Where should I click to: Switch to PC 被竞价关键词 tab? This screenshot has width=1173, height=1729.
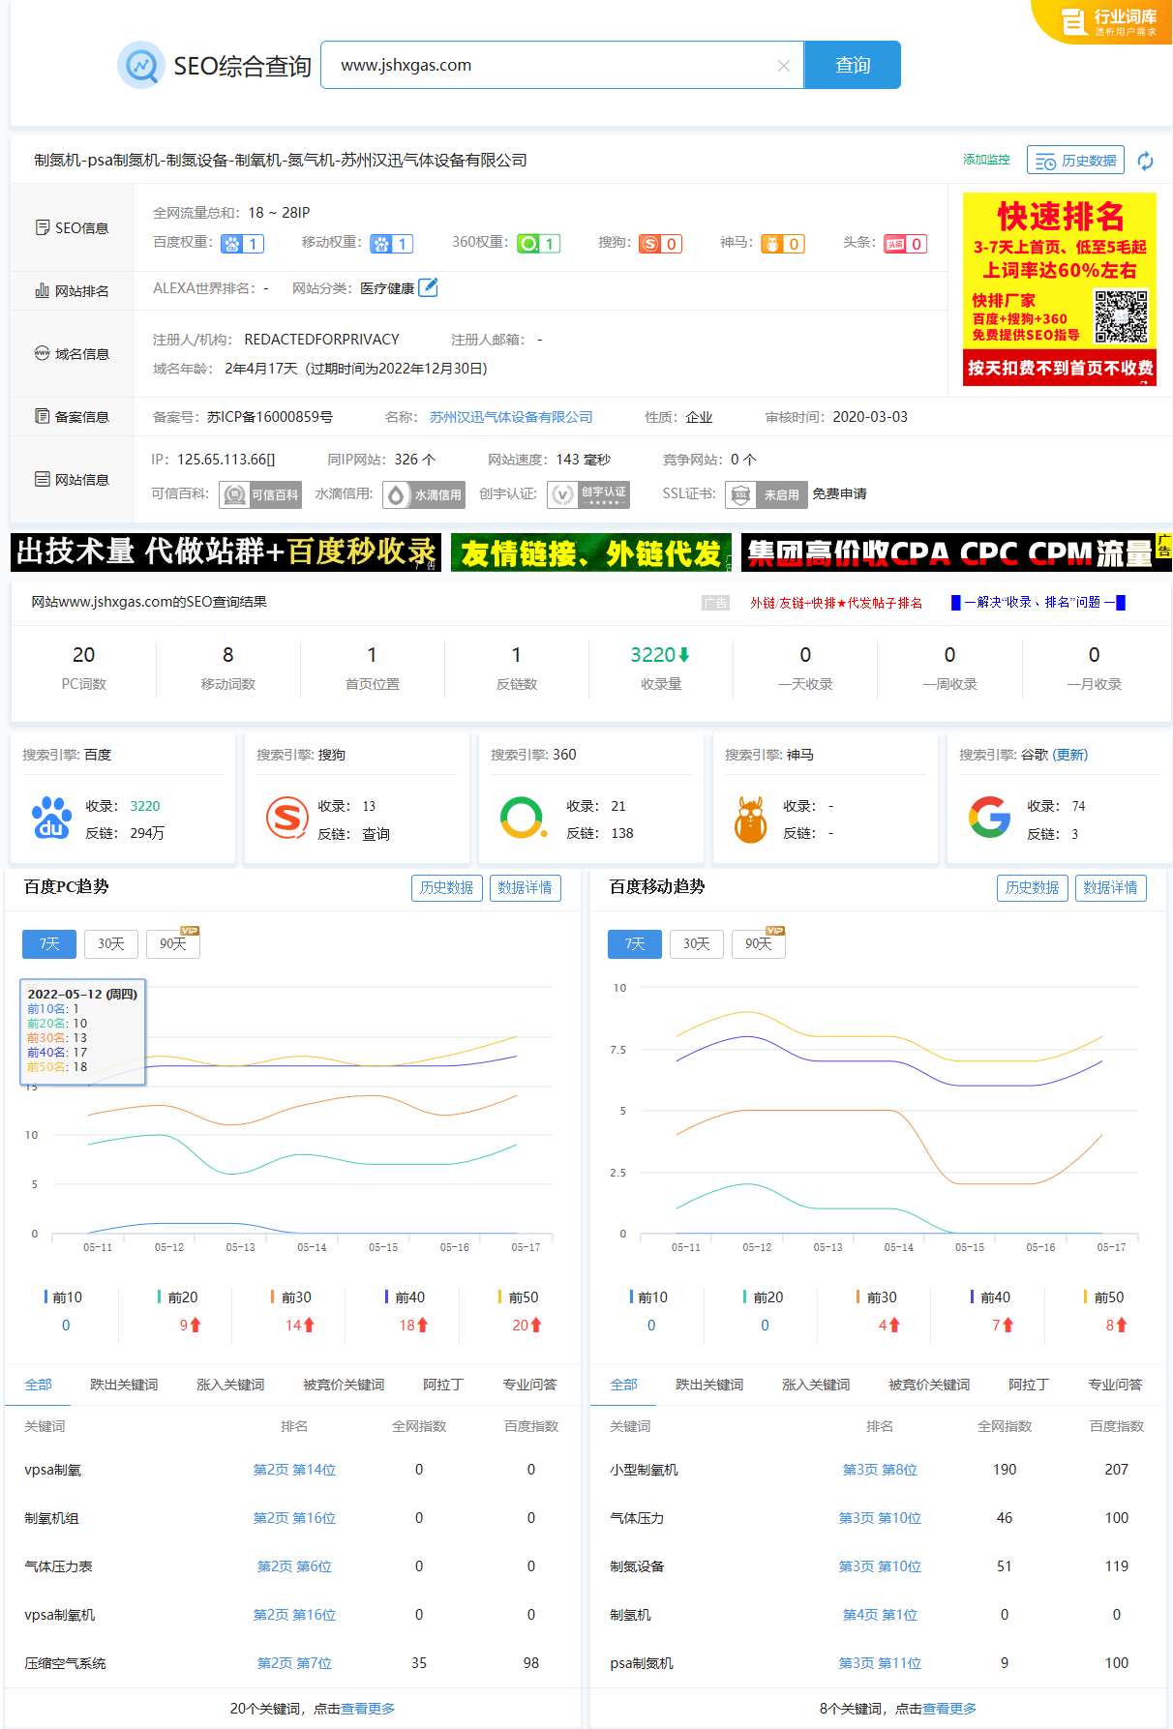[x=344, y=1385]
